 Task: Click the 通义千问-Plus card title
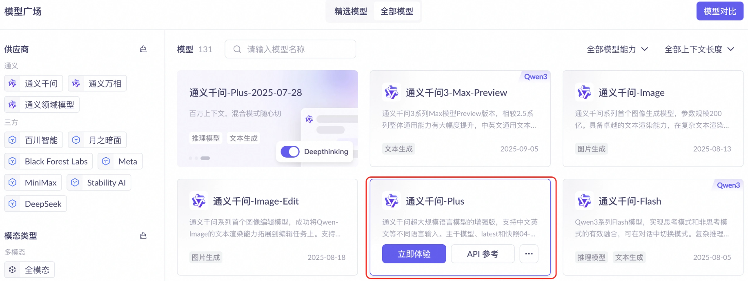[x=435, y=201]
